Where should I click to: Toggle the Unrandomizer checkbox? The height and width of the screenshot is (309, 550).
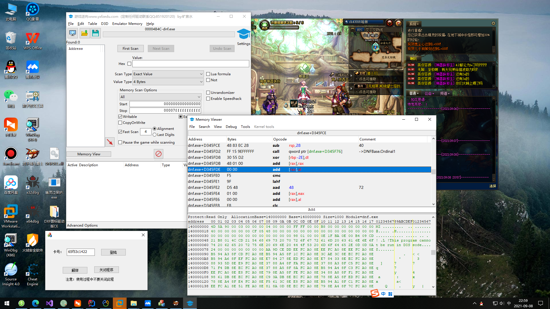click(208, 93)
